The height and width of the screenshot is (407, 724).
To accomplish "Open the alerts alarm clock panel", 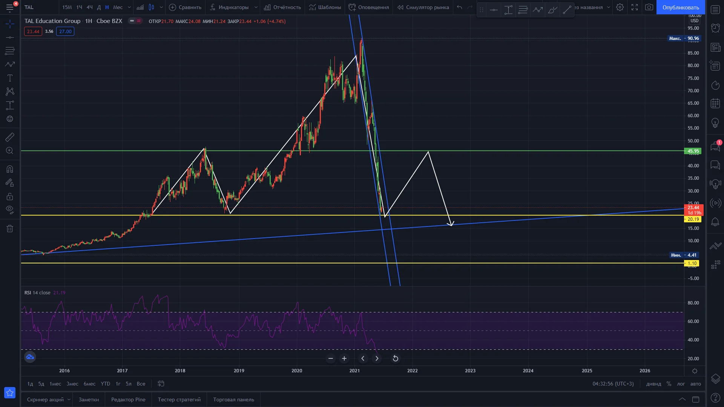I will click(715, 28).
